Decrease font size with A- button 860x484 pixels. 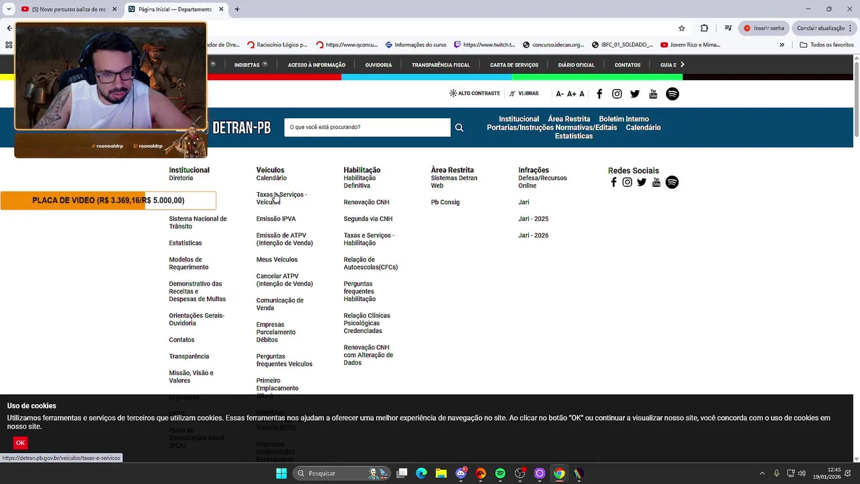tap(560, 94)
